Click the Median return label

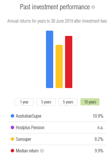(27, 151)
